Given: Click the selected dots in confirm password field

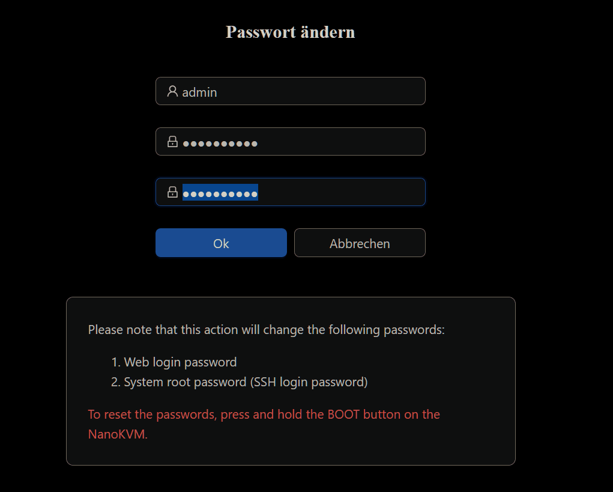Looking at the screenshot, I should 220,193.
